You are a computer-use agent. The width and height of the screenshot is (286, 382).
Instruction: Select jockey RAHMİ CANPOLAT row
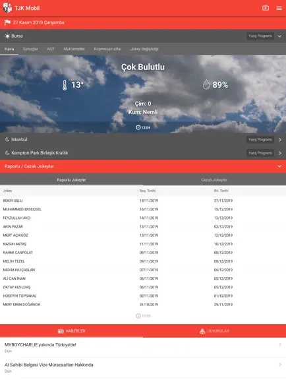tap(143, 253)
